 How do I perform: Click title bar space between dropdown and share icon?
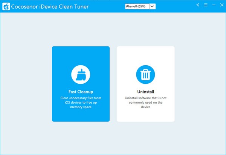coord(175,6)
